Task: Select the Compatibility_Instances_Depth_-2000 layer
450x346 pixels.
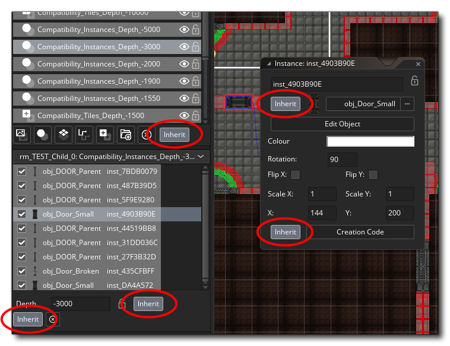Action: 107,64
